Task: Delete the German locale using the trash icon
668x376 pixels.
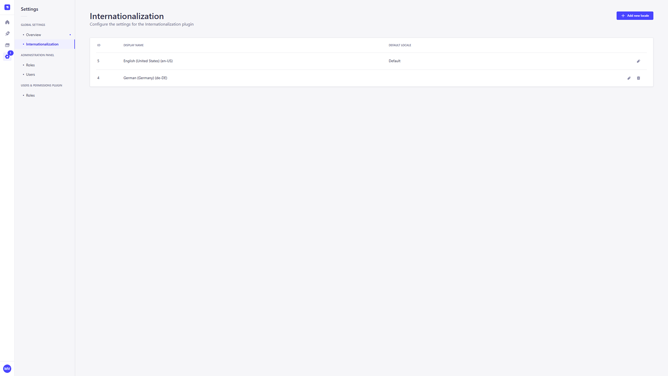Action: [x=638, y=78]
